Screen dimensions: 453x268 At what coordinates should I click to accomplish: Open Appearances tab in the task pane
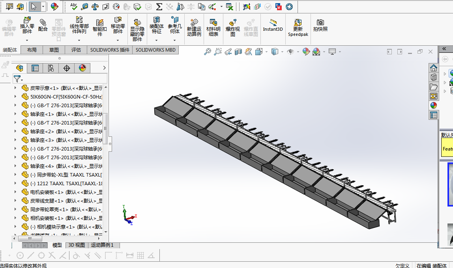433,105
